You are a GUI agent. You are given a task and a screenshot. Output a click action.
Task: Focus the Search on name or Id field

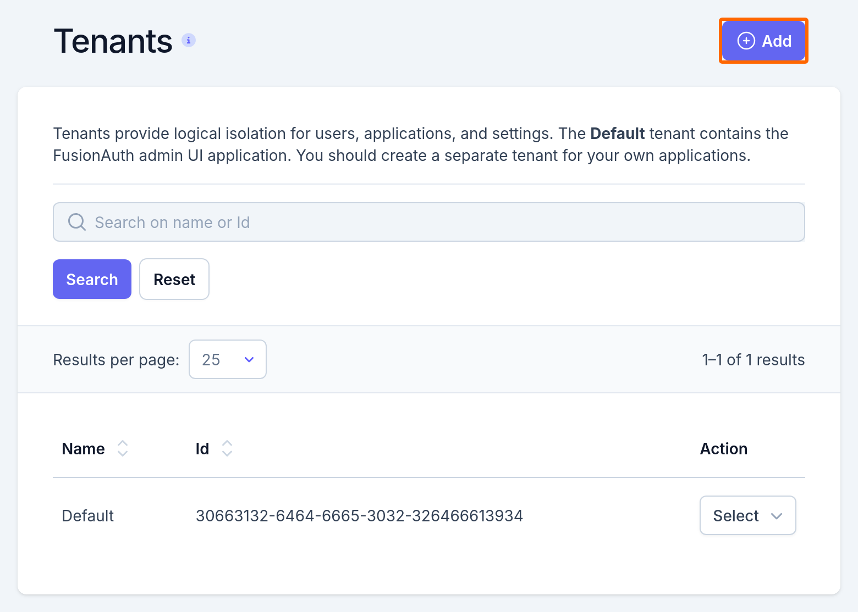429,222
